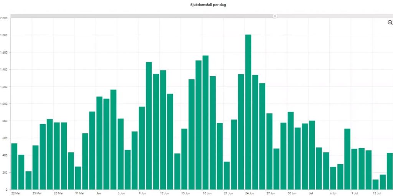Click the bold 'Jul' month axis label

311,193
